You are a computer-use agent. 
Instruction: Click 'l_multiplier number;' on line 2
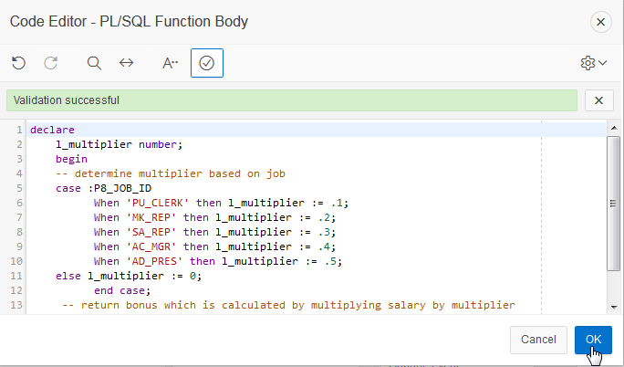[119, 144]
